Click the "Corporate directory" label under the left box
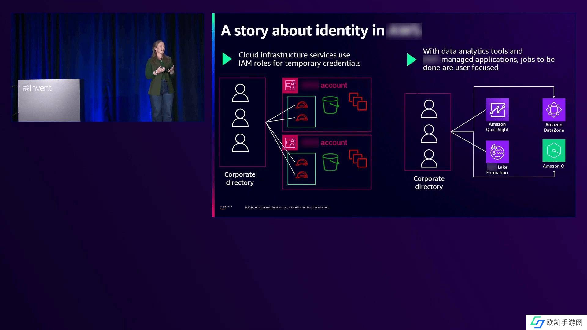 240,178
